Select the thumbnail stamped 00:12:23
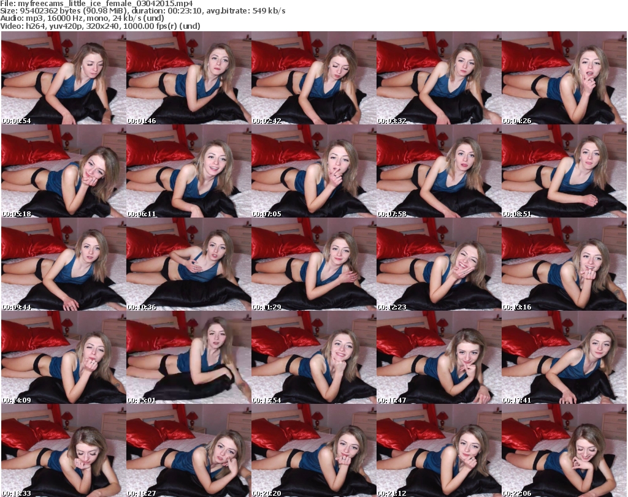 [438, 264]
